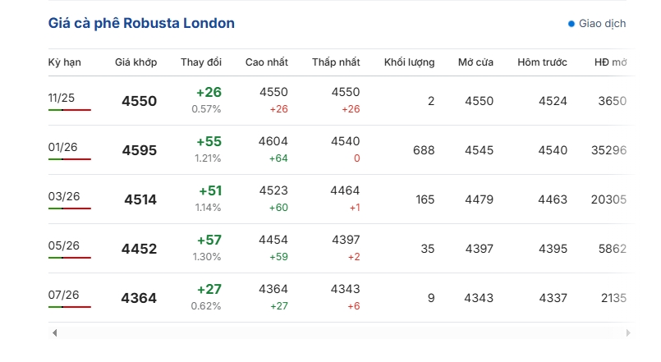The width and height of the screenshot is (661, 362).
Task: Click the red-green bar under 11/25
Action: [x=70, y=110]
